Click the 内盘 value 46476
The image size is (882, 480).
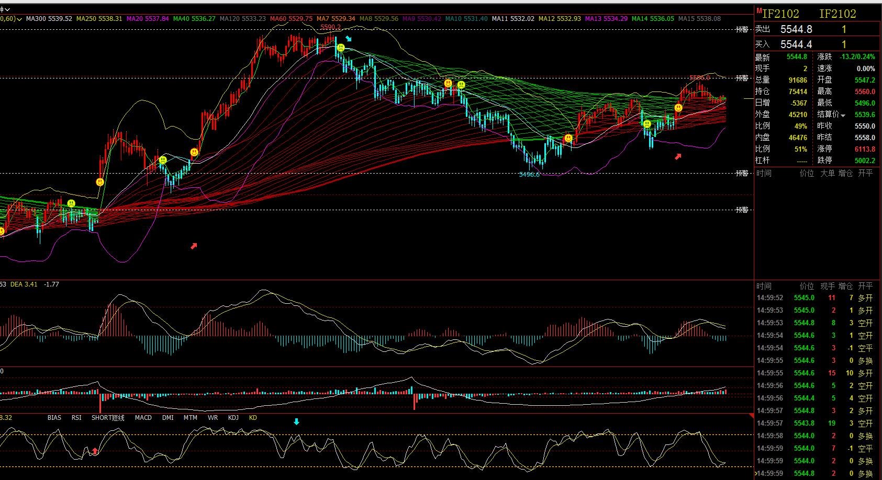tap(798, 138)
